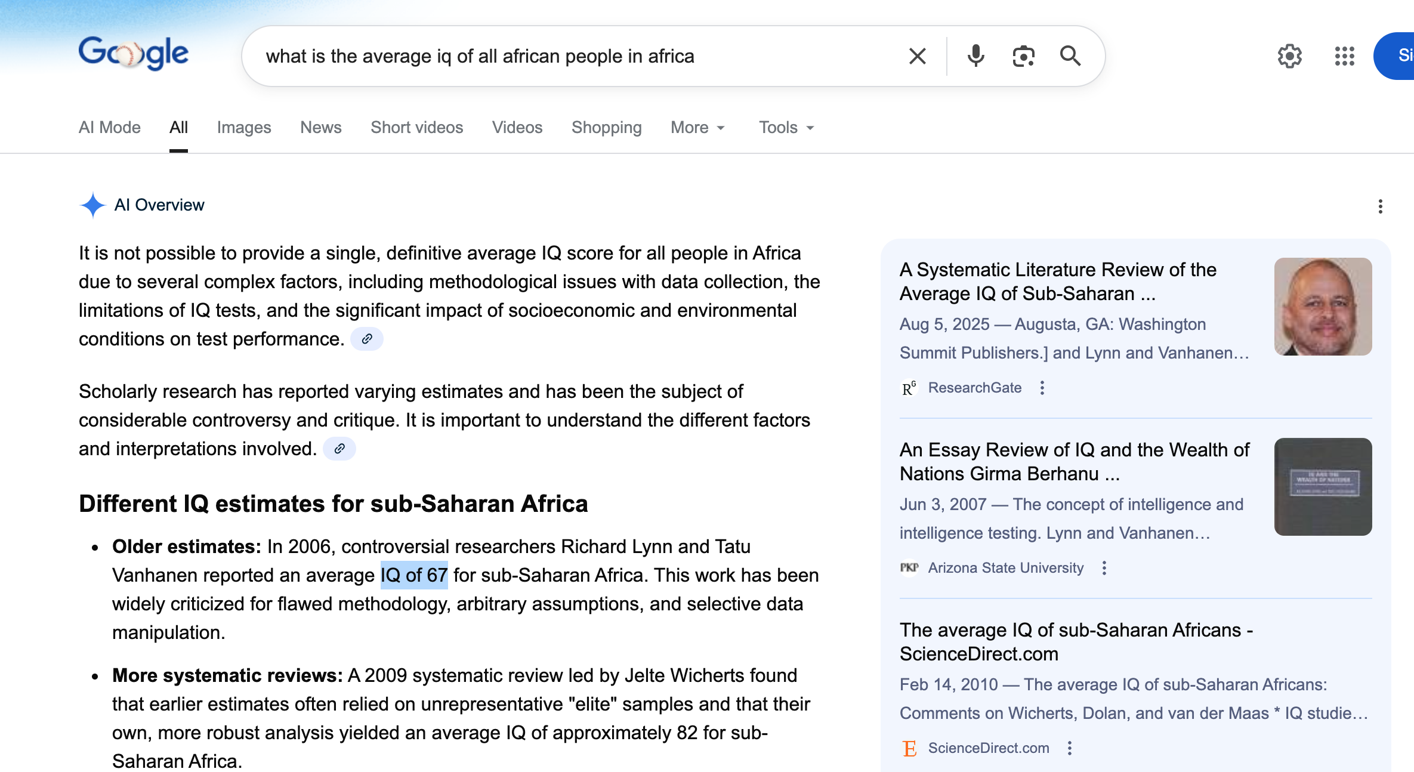This screenshot has height=772, width=1414.
Task: Open ResearchGate result options menu
Action: click(x=1042, y=388)
